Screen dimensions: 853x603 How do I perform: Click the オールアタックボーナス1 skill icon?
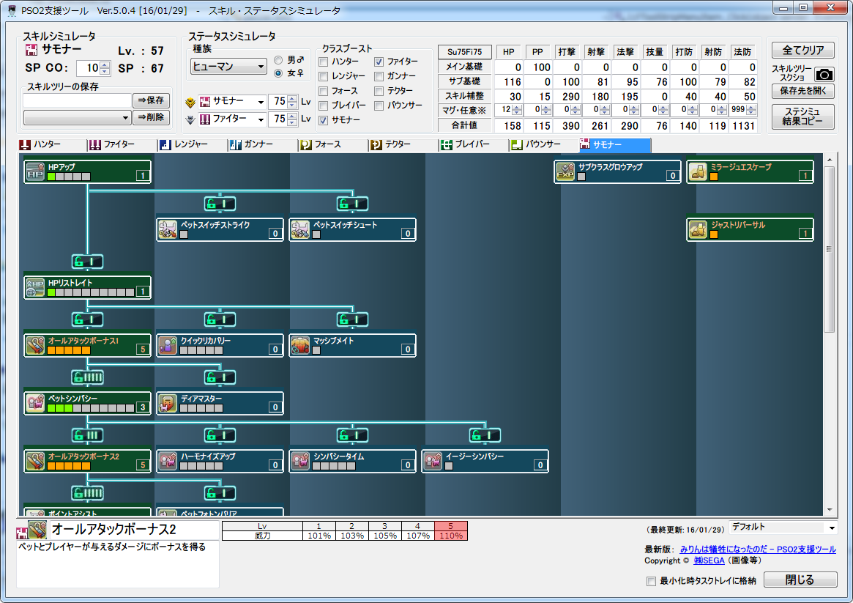[35, 345]
